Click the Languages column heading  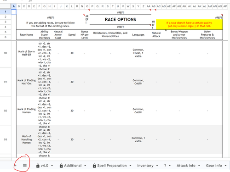click(x=138, y=35)
